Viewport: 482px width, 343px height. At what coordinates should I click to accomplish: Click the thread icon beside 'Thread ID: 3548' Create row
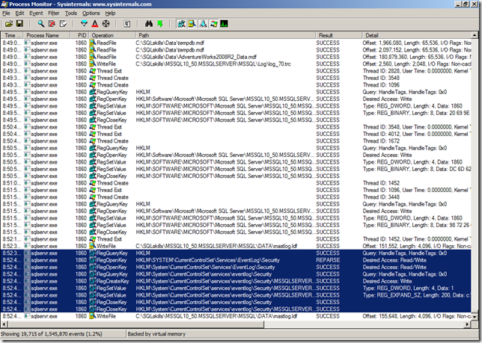point(93,78)
